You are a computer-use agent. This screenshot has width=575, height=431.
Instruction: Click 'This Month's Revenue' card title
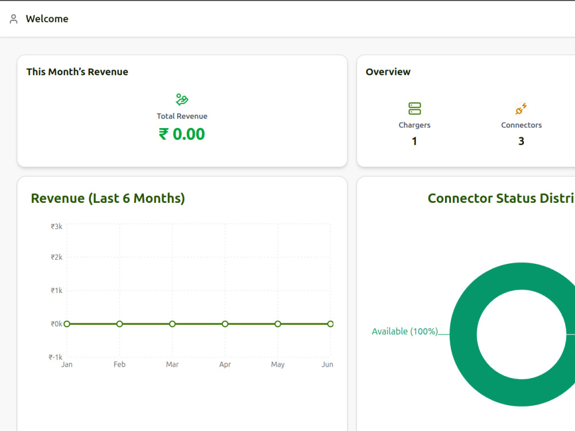tap(78, 72)
